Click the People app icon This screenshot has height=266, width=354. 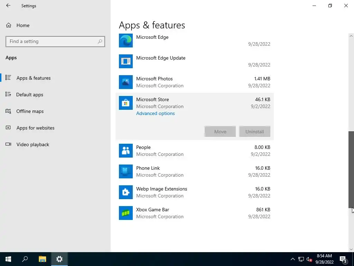coord(126,151)
